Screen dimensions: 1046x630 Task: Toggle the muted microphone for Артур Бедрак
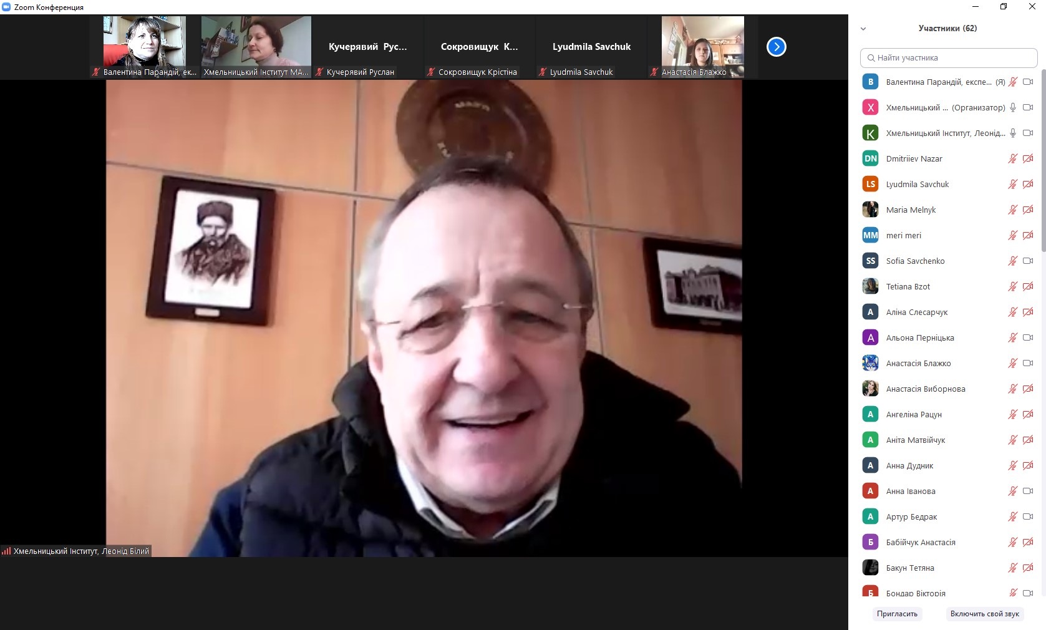pyautogui.click(x=1013, y=516)
